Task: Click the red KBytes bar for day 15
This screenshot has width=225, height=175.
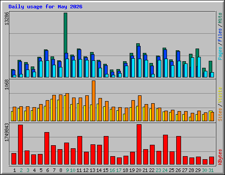Action: pyautogui.click(x=106, y=150)
